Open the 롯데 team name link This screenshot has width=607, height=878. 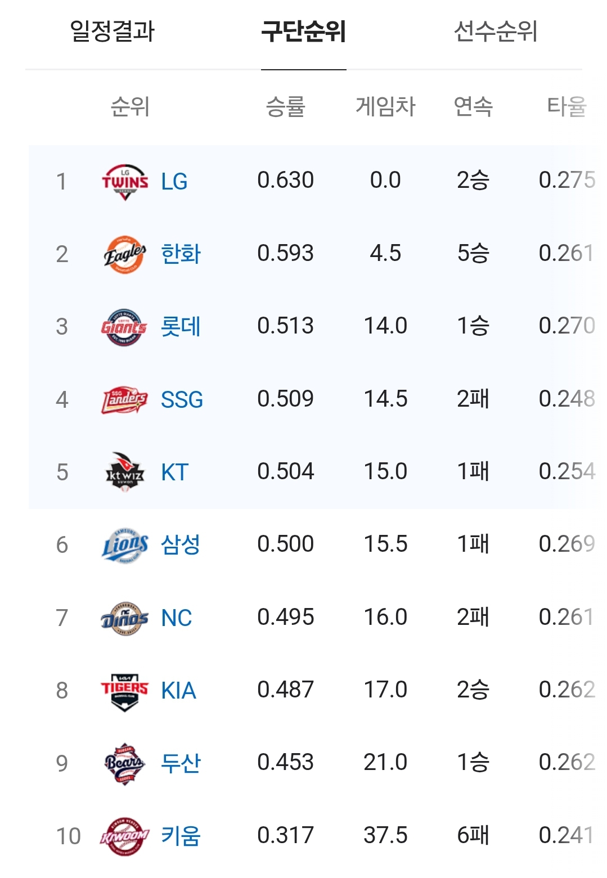pos(181,326)
